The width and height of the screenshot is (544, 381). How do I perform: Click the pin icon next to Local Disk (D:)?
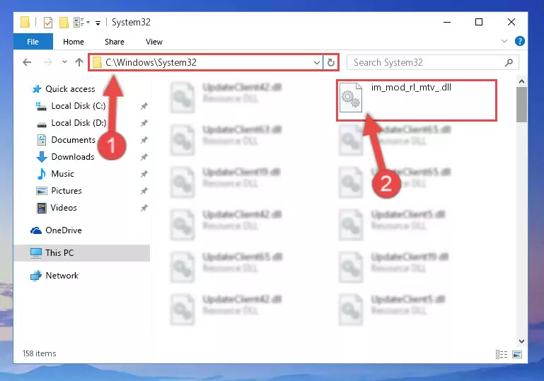tap(144, 123)
